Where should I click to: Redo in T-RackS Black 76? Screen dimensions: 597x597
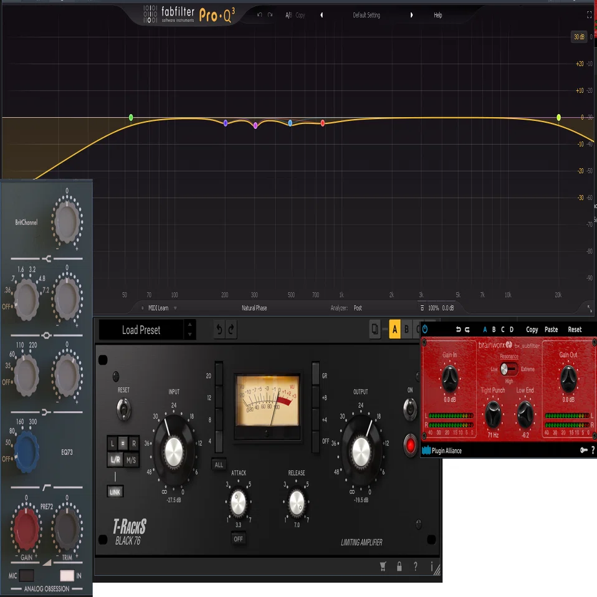(231, 329)
